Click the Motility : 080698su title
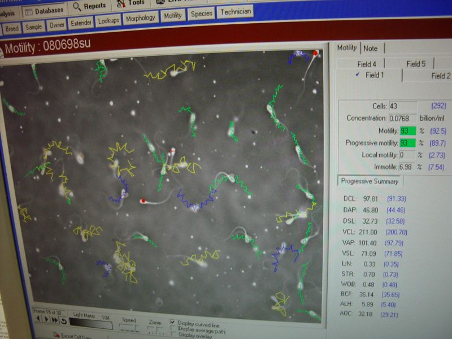 47,46
